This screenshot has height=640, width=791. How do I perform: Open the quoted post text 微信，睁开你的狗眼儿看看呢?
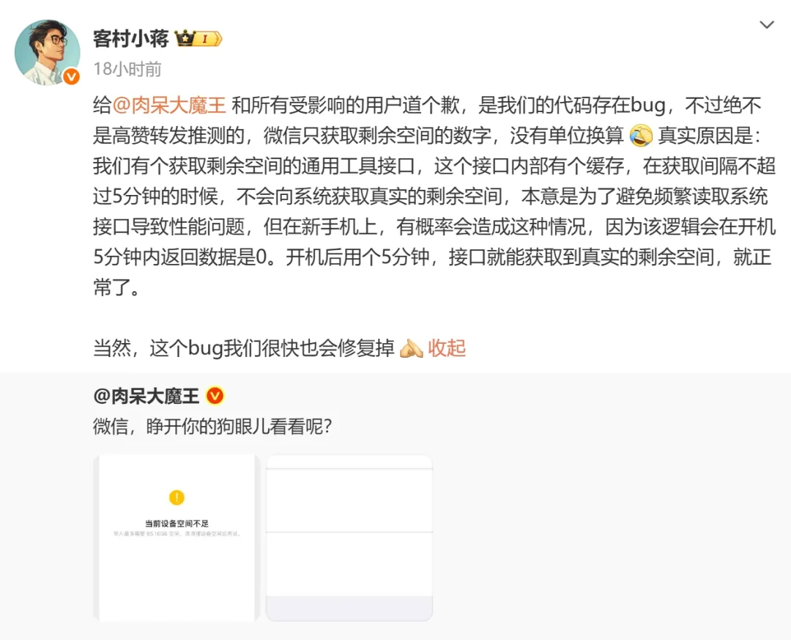212,427
